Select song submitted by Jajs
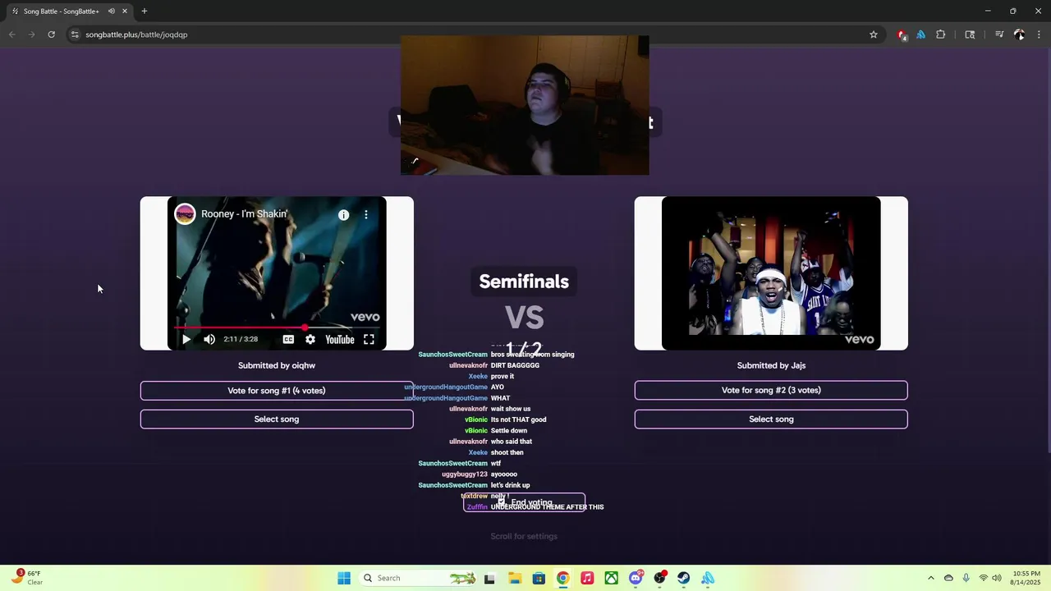 771,419
